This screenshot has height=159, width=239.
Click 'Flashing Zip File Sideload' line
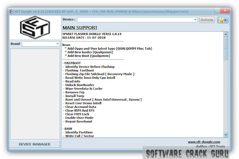[100, 74]
